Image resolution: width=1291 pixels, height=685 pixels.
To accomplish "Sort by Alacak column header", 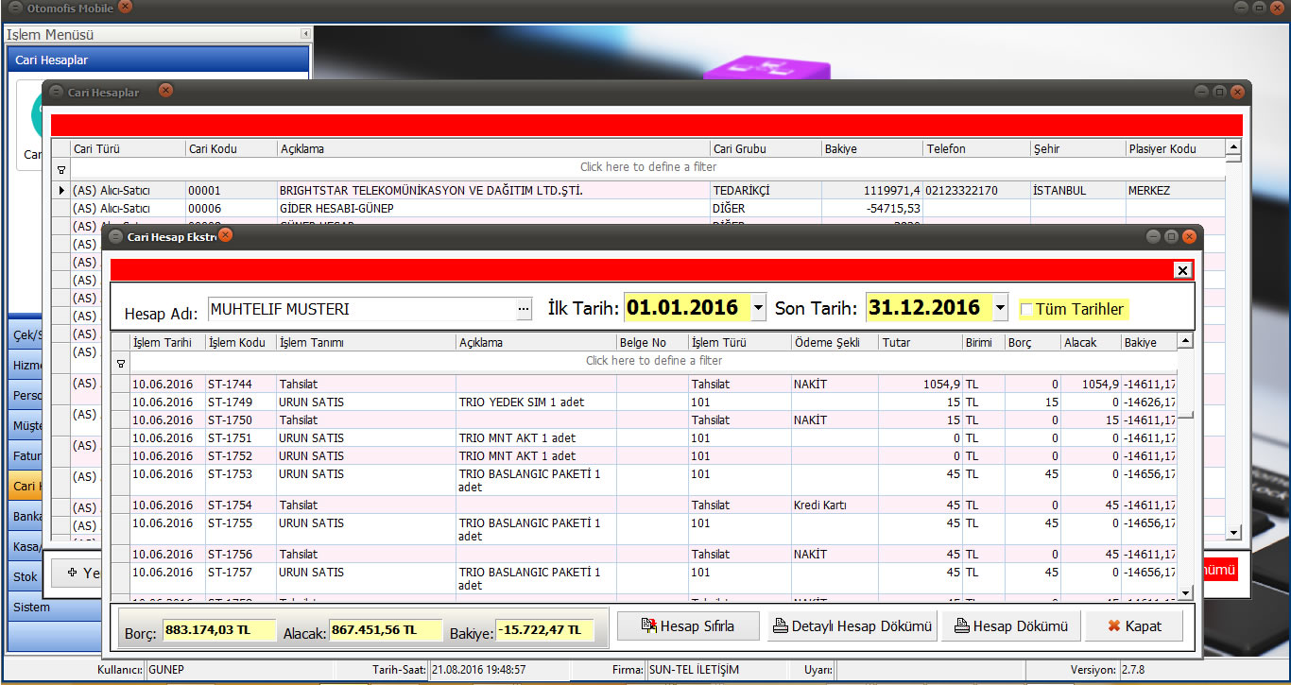I will tap(1091, 342).
